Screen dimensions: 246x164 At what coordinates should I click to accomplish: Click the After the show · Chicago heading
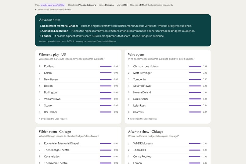tap(146, 132)
